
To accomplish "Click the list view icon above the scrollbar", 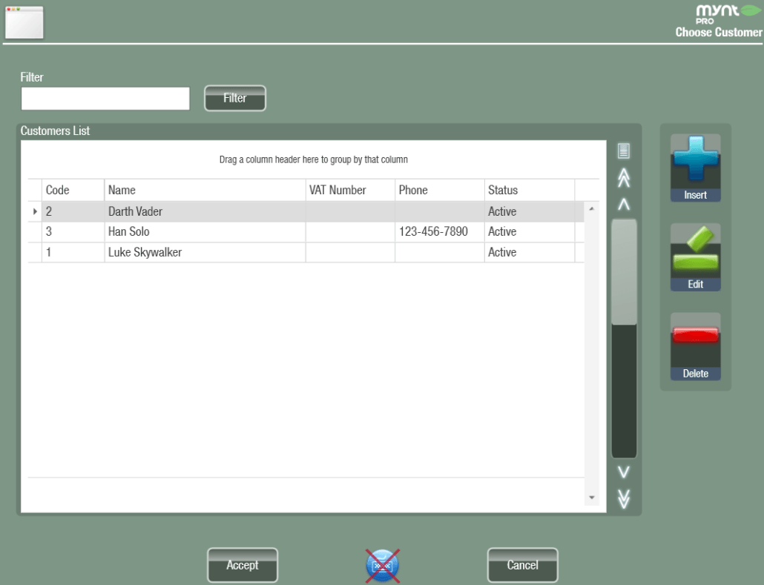I will pos(622,151).
